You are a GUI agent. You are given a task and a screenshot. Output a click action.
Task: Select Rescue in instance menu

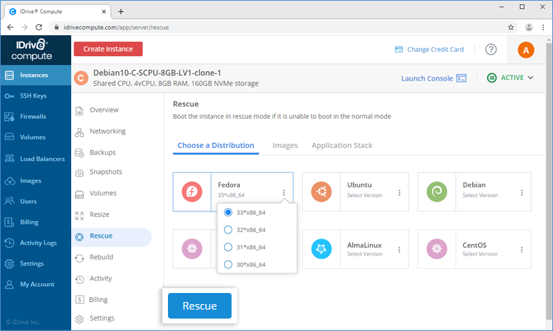112,236
